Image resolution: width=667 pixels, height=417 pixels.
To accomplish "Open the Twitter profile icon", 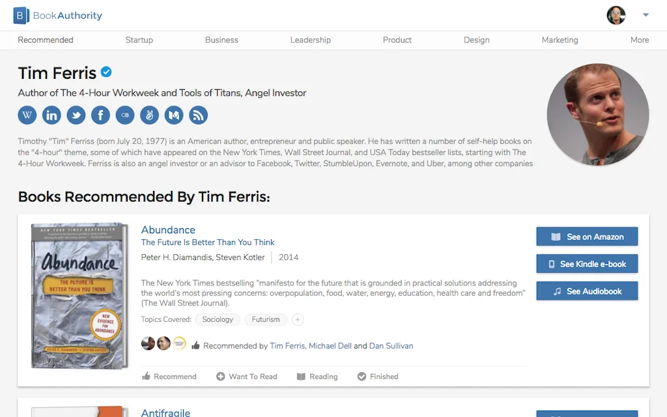I will (76, 115).
